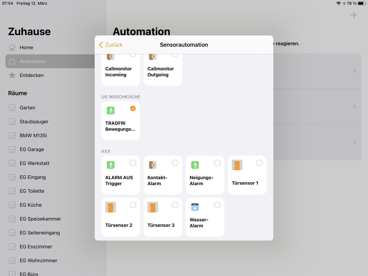368x276 pixels.
Task: Click the plus icon to add automation
Action: click(354, 15)
